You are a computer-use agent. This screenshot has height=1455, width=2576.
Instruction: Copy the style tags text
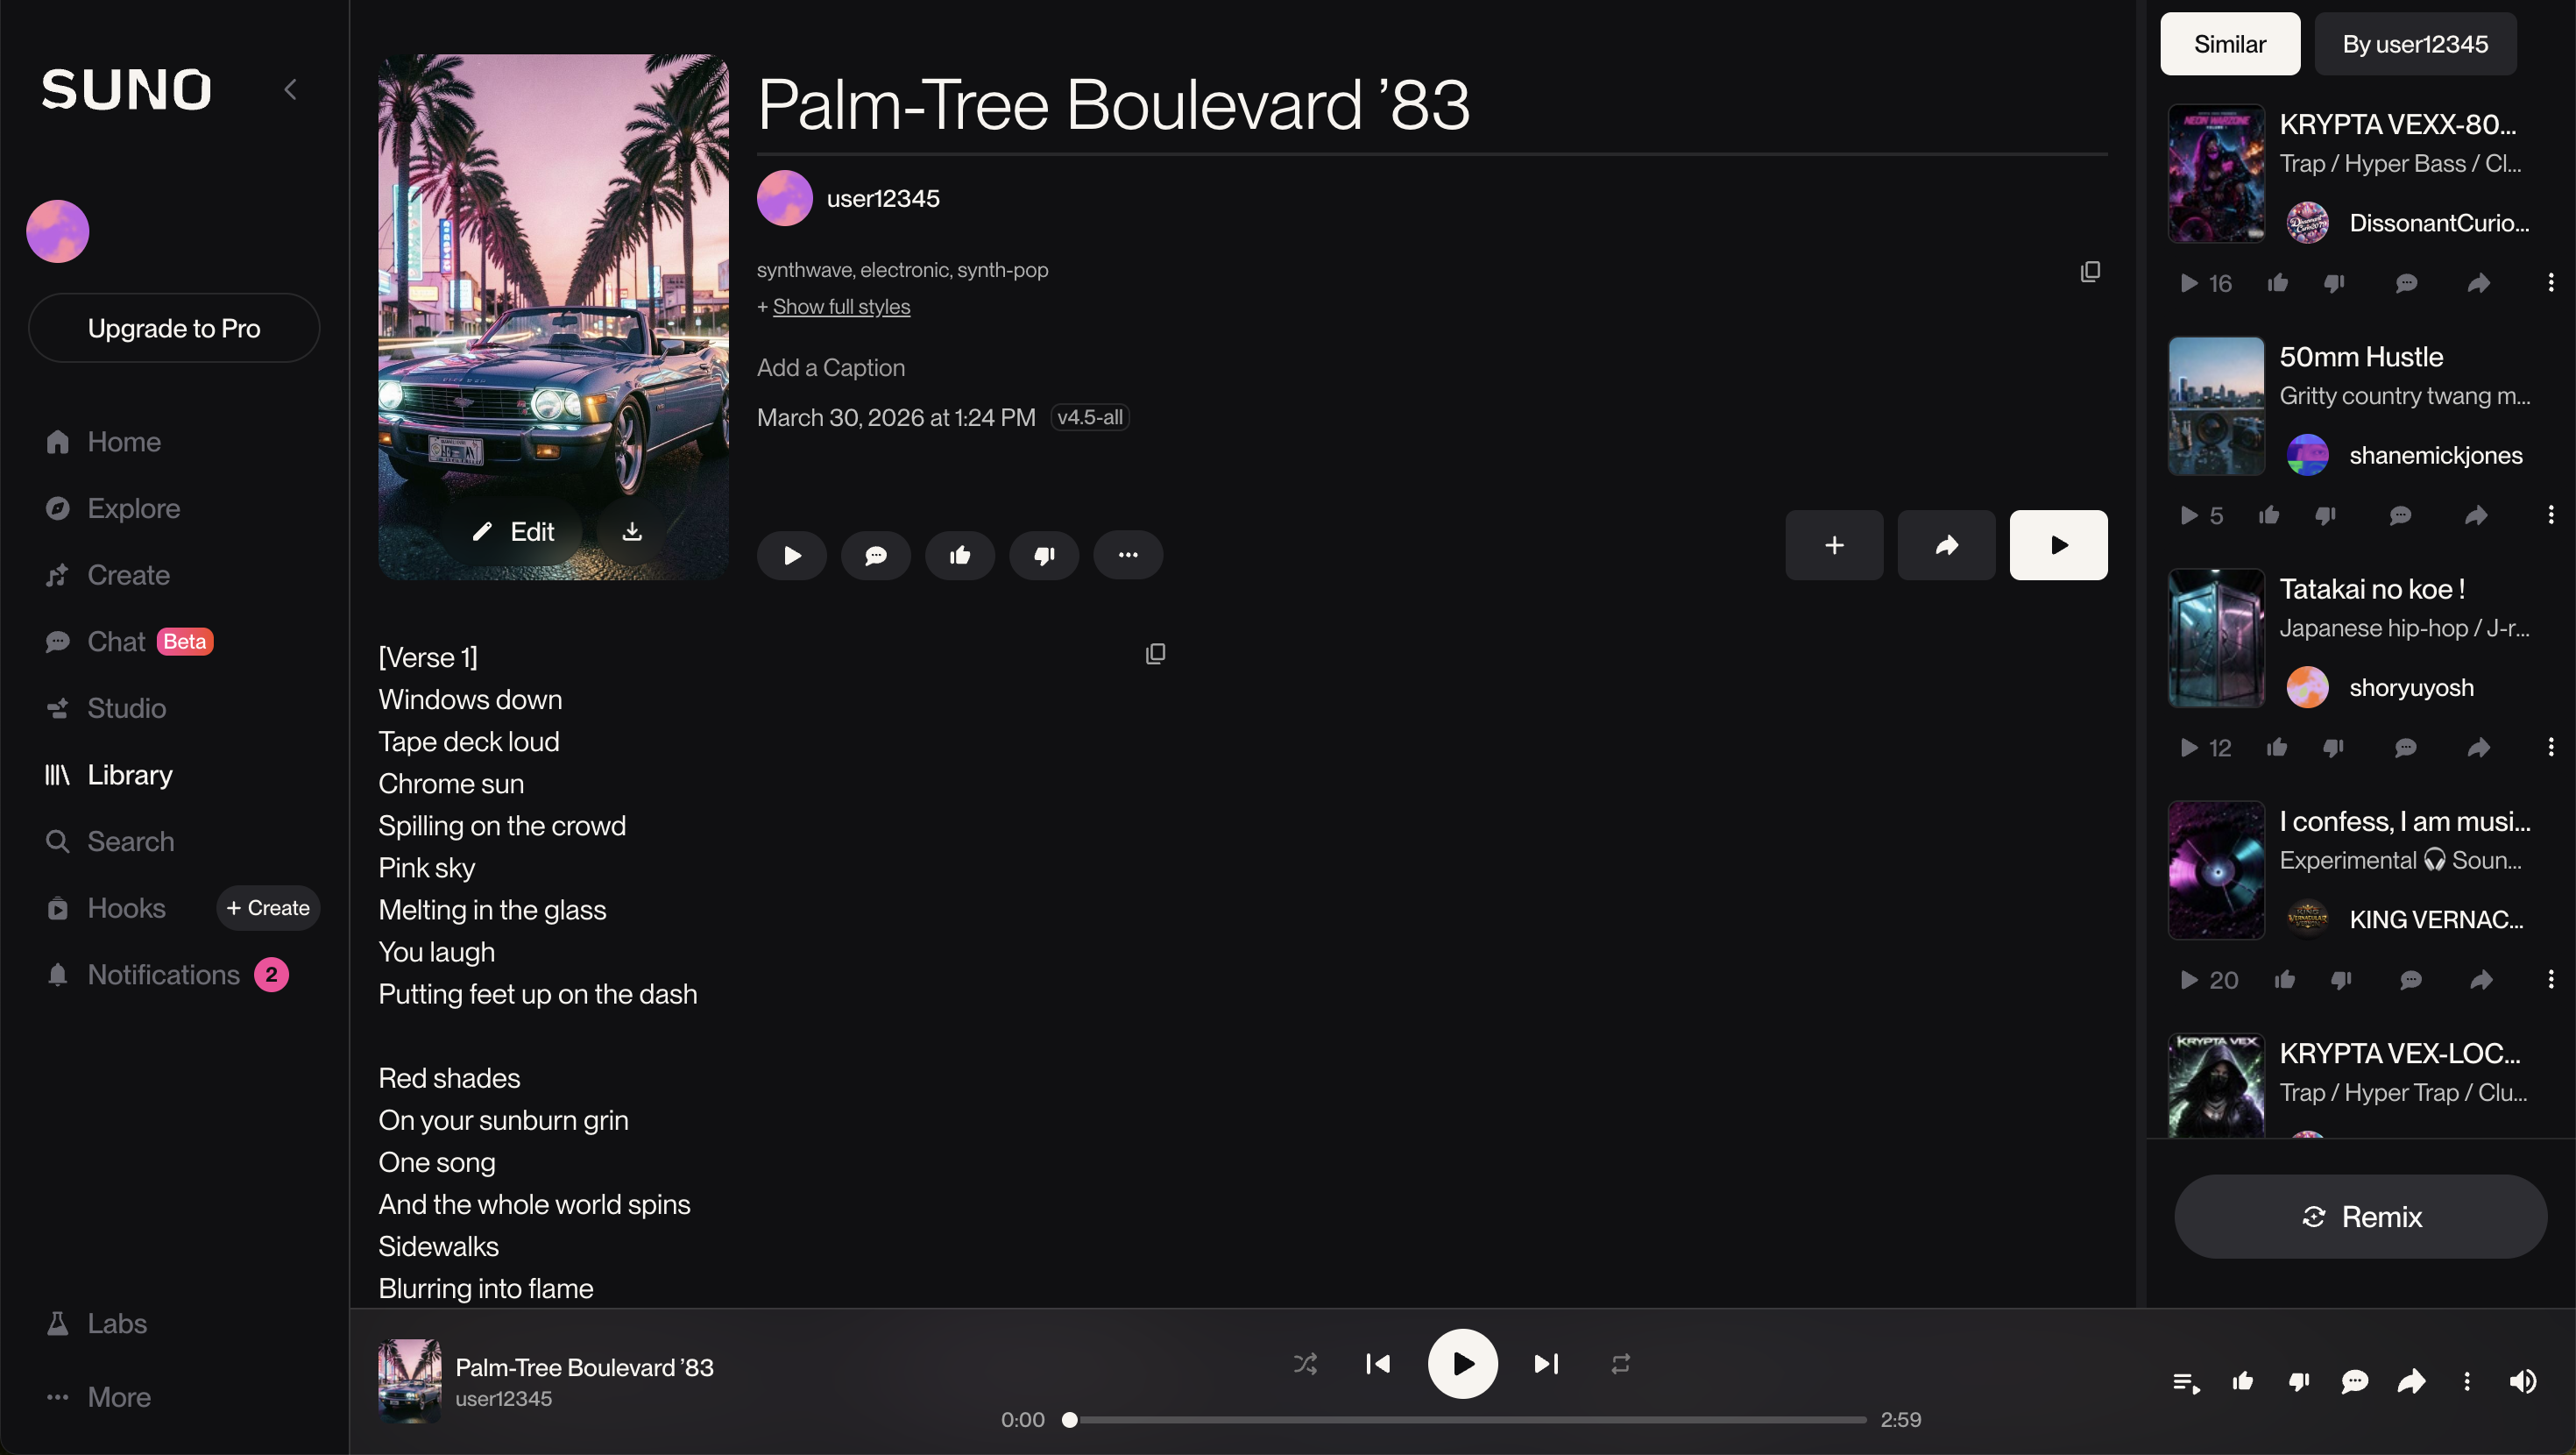(x=2090, y=273)
